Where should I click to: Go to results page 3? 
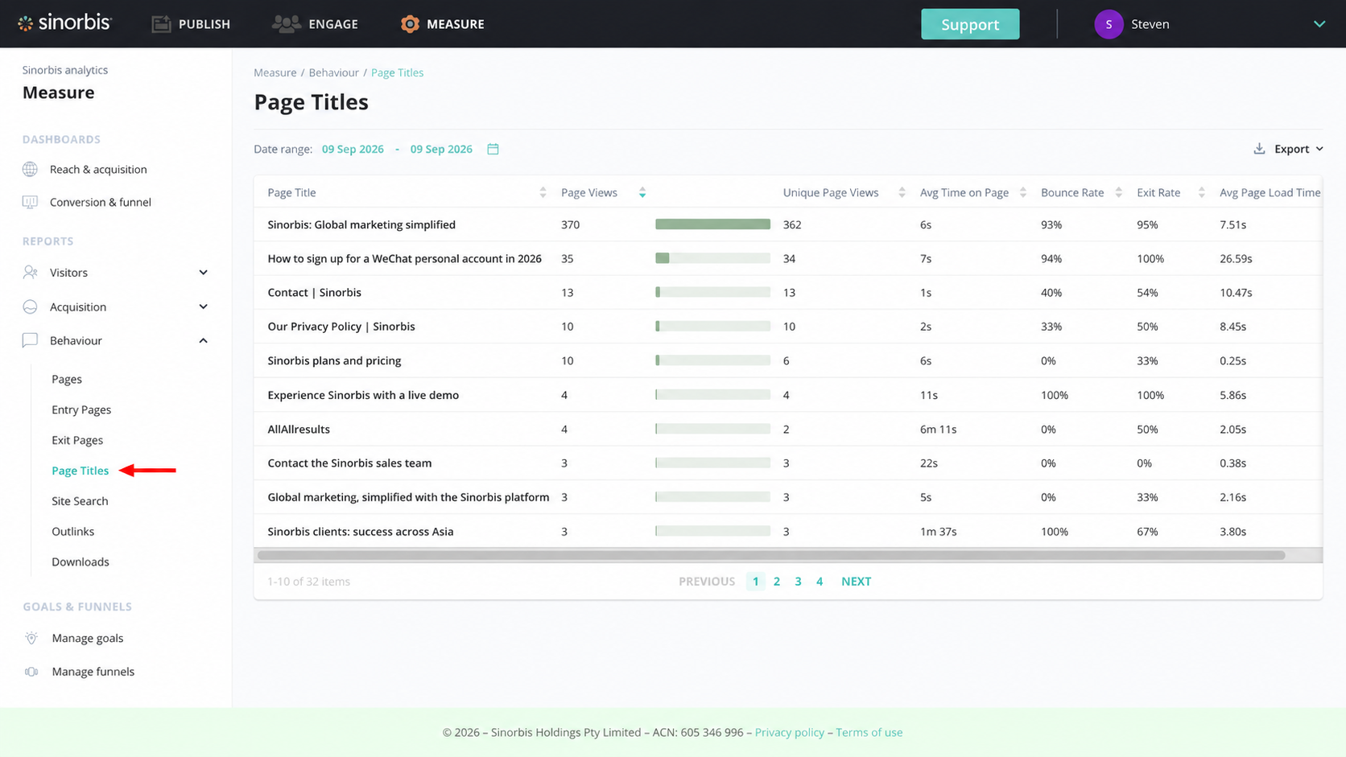[798, 581]
